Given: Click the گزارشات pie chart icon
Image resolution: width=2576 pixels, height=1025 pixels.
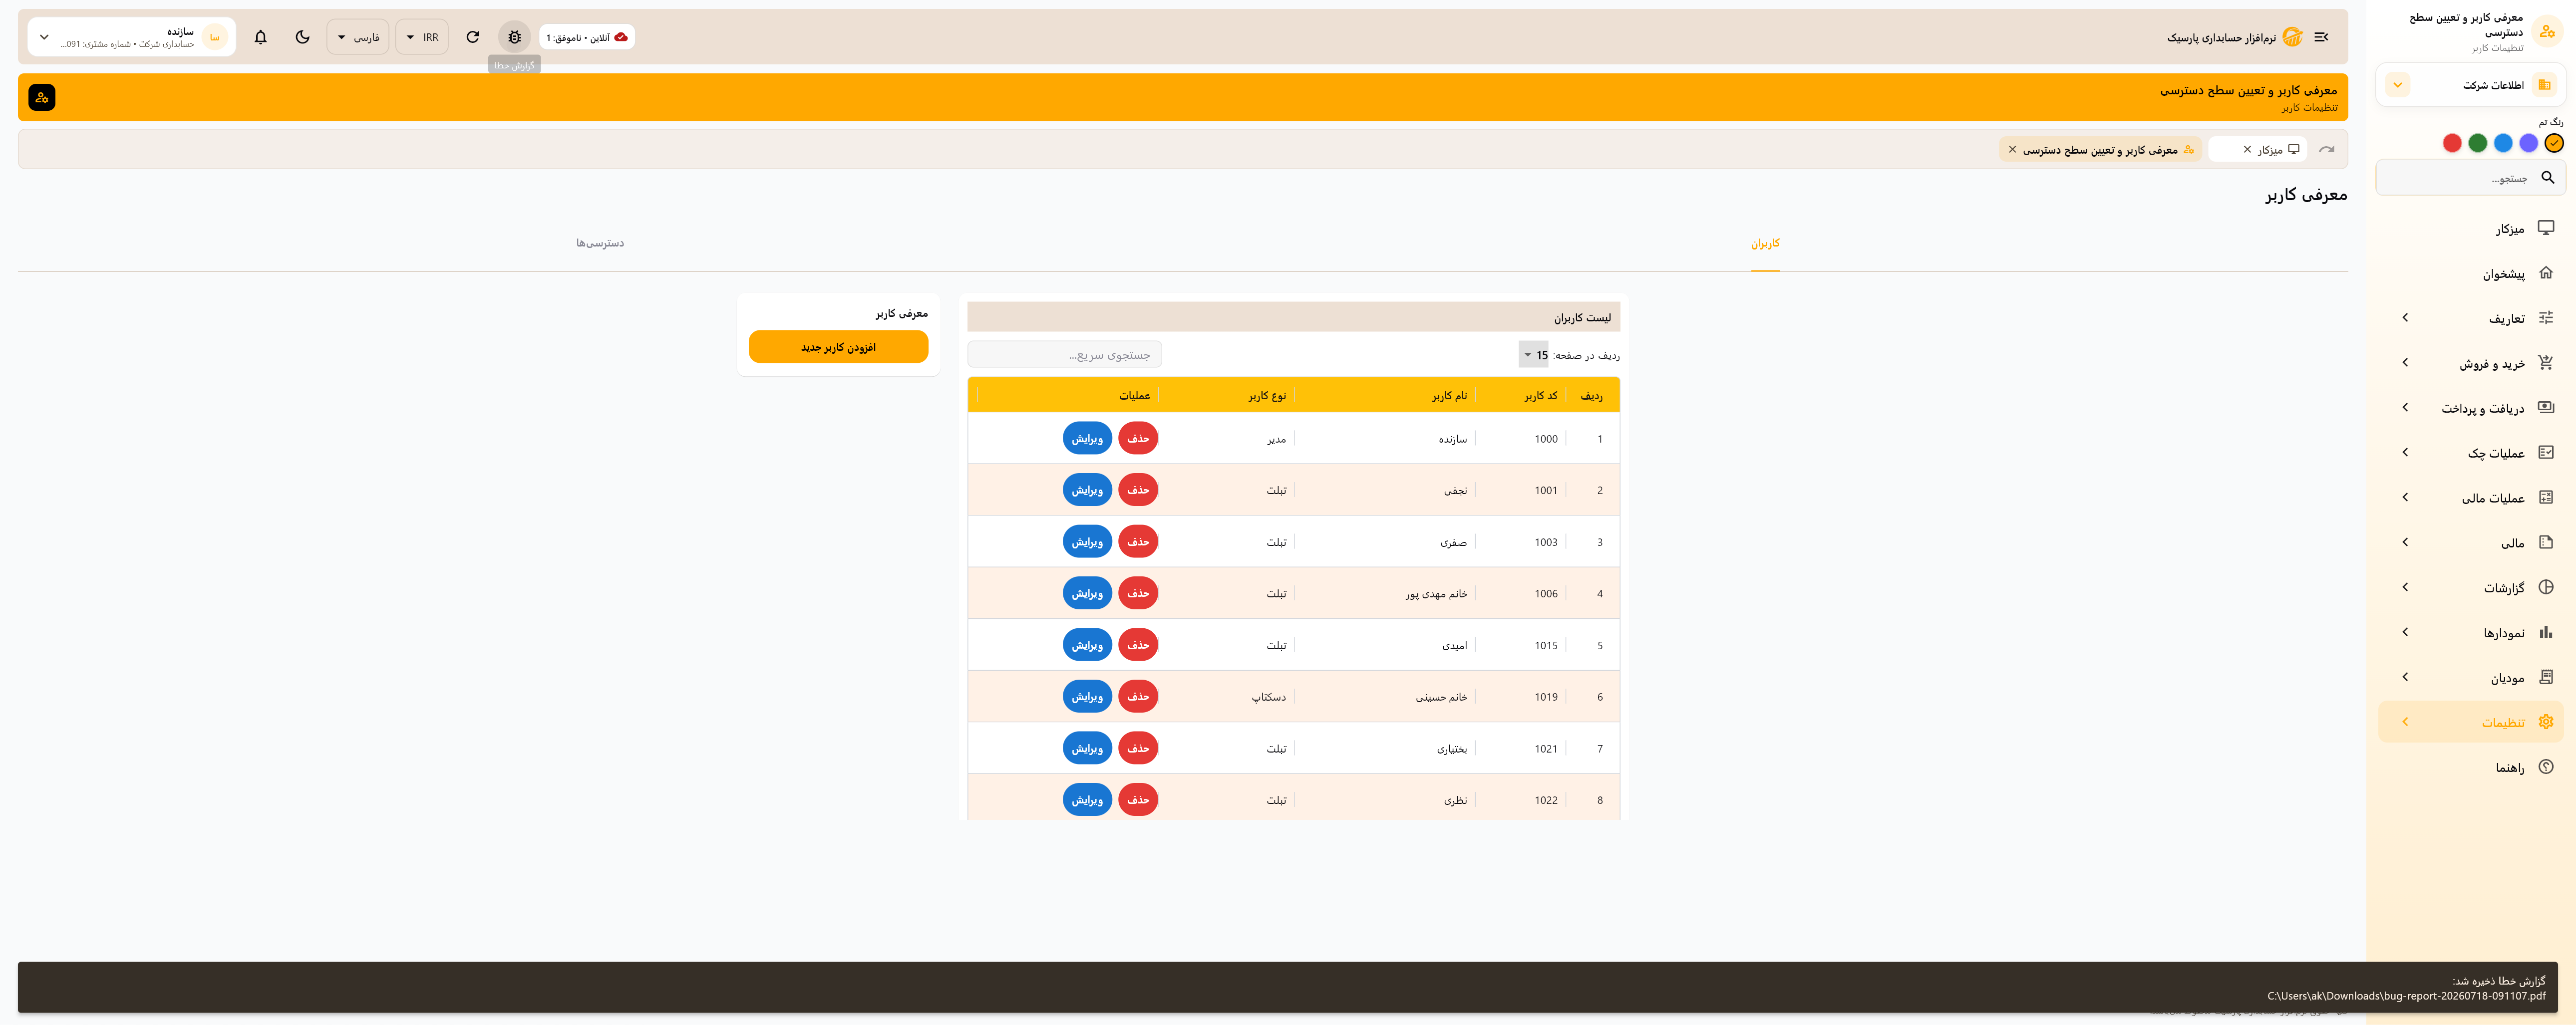Looking at the screenshot, I should coord(2546,587).
